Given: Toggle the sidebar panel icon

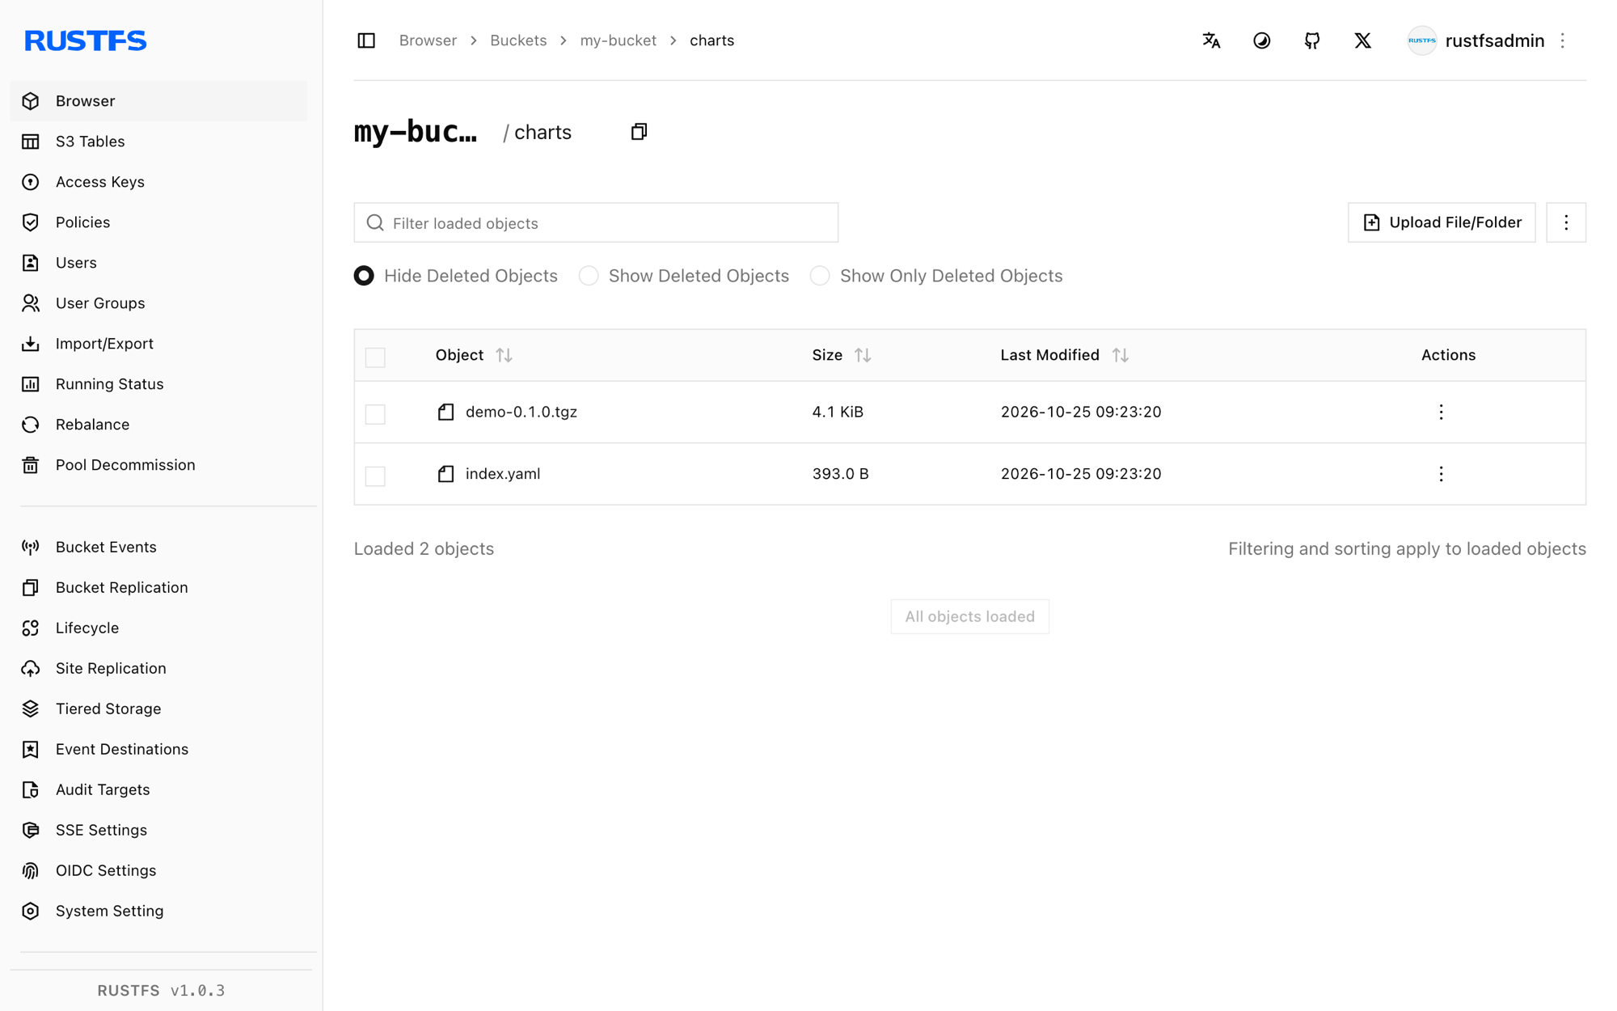Looking at the screenshot, I should click(x=366, y=40).
